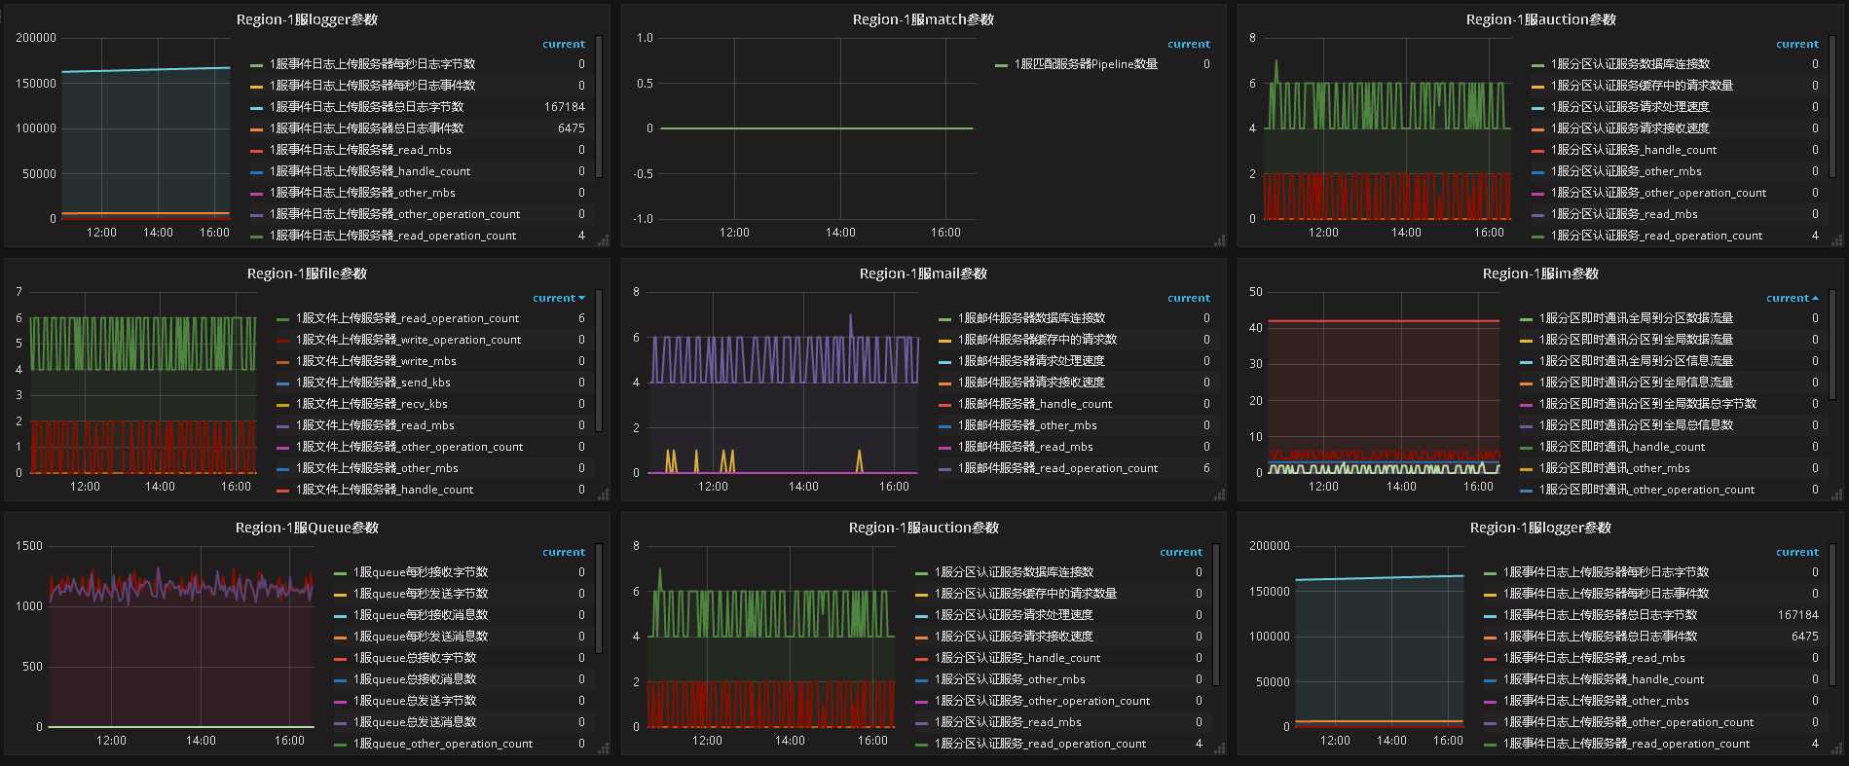Open the Region-1服file参数 panel title menu

coord(307,274)
